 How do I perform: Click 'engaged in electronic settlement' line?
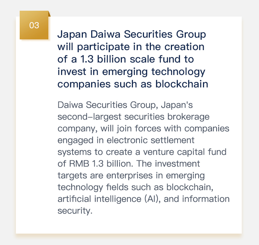(x=126, y=140)
